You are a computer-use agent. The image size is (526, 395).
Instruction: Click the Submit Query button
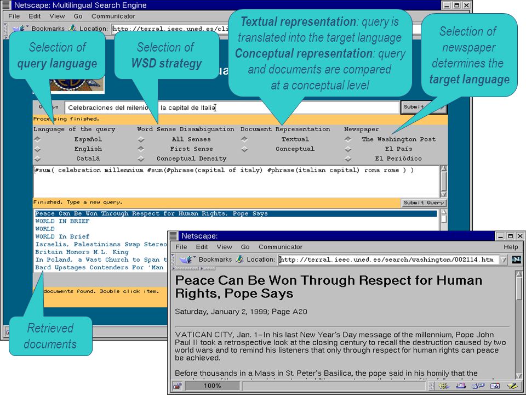coord(424,202)
